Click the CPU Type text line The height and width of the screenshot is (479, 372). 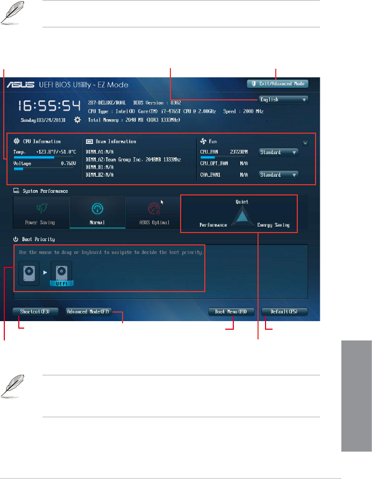152,112
